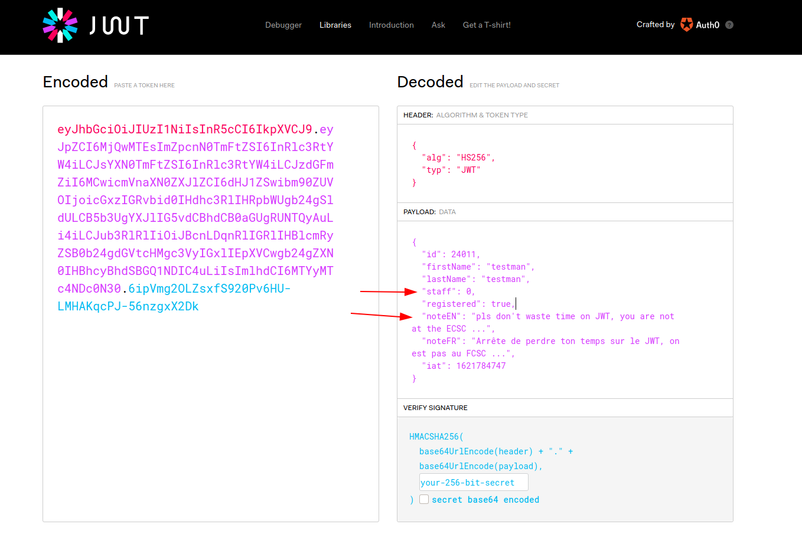Enable the secret base64 encoded checkbox
Viewport: 802px width, 534px height.
(424, 499)
